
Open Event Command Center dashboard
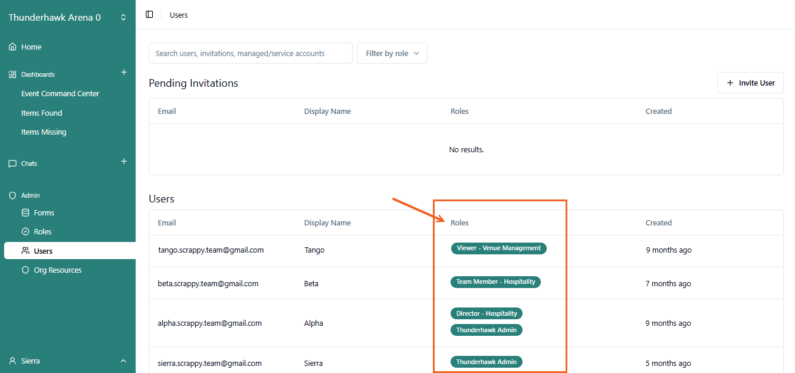pos(60,94)
